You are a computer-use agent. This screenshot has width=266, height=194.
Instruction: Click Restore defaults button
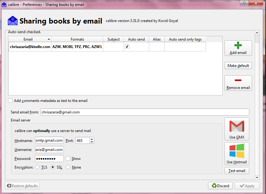(x=22, y=186)
